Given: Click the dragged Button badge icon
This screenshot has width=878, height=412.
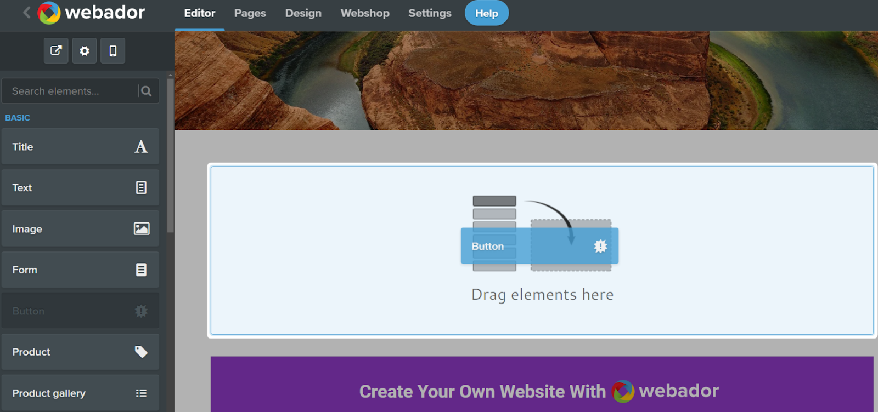Looking at the screenshot, I should pos(600,246).
